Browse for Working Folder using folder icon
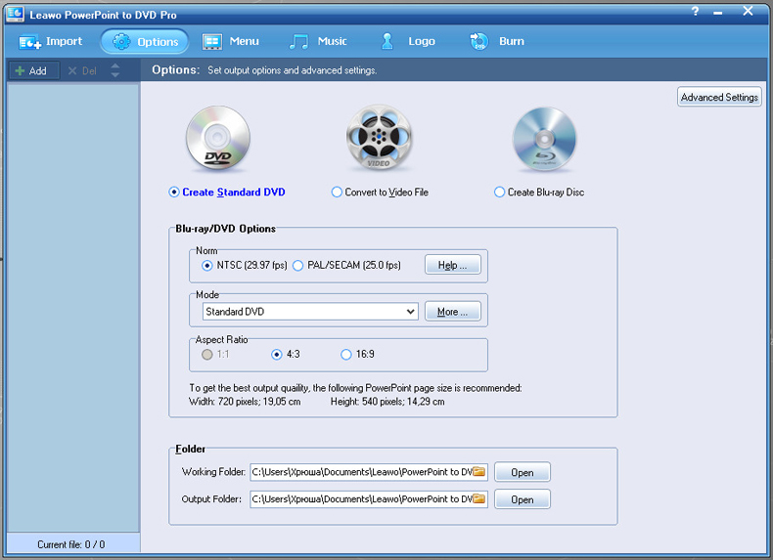773x560 pixels. pos(478,472)
